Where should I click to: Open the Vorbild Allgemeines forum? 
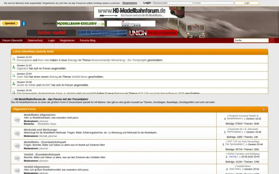[37, 167]
